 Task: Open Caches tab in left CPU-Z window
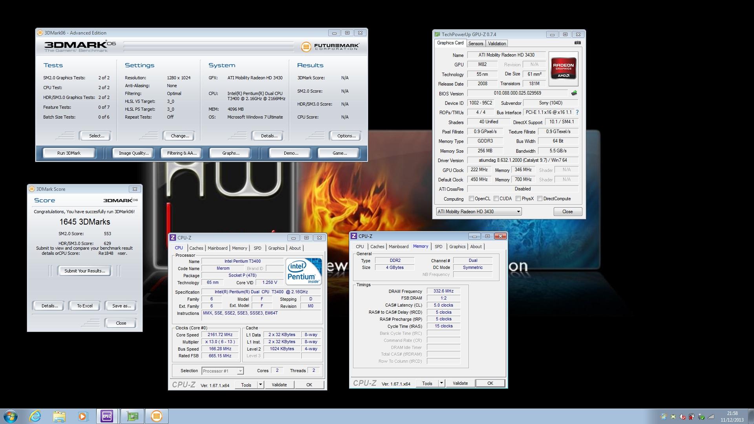point(196,248)
